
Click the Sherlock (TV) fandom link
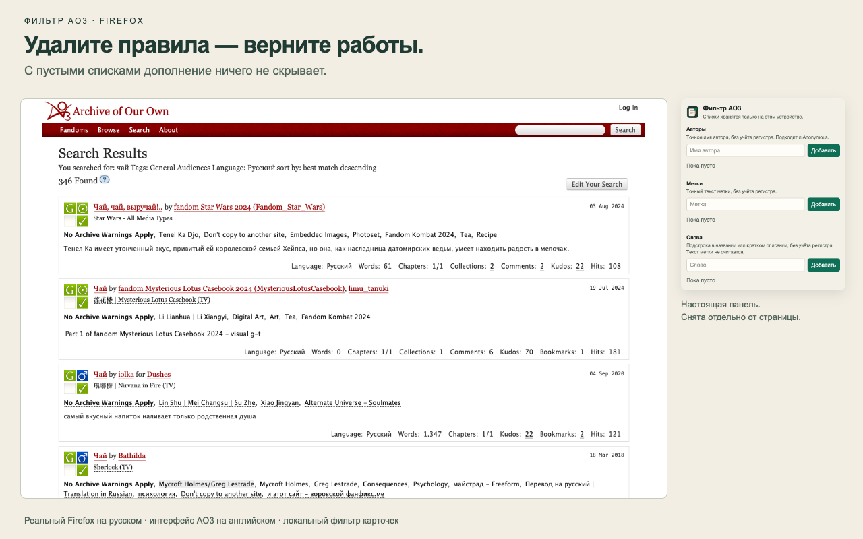(x=113, y=467)
